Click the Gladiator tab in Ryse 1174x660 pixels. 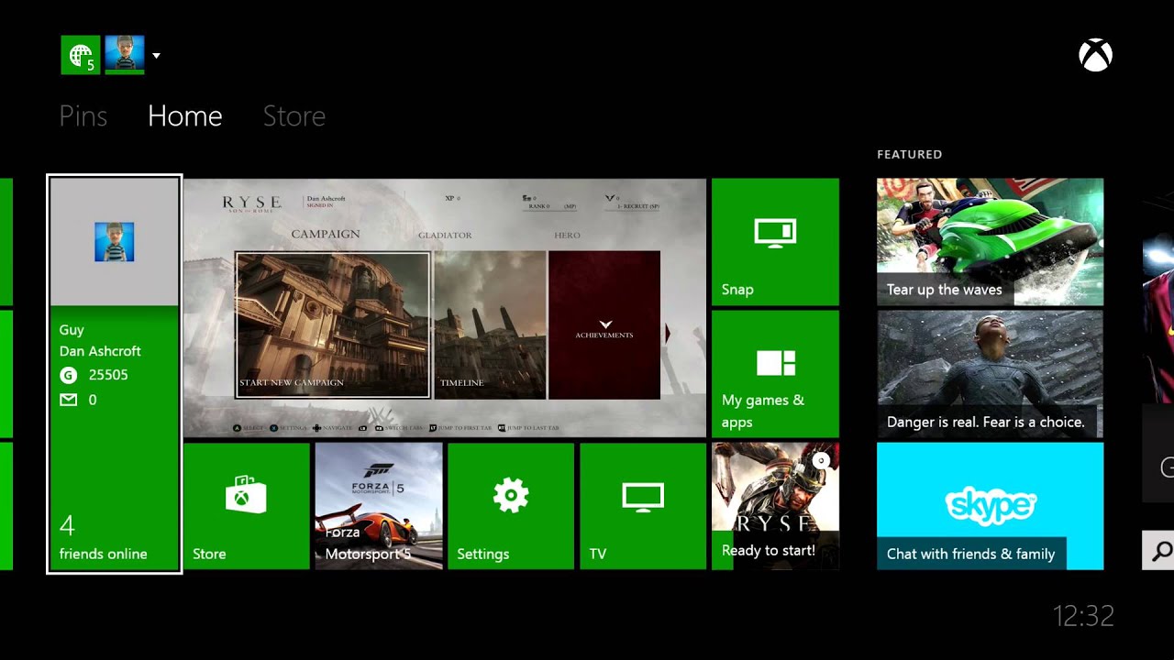445,236
